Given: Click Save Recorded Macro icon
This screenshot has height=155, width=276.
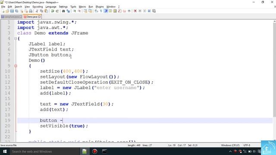Looking at the screenshot, I should [154, 11].
